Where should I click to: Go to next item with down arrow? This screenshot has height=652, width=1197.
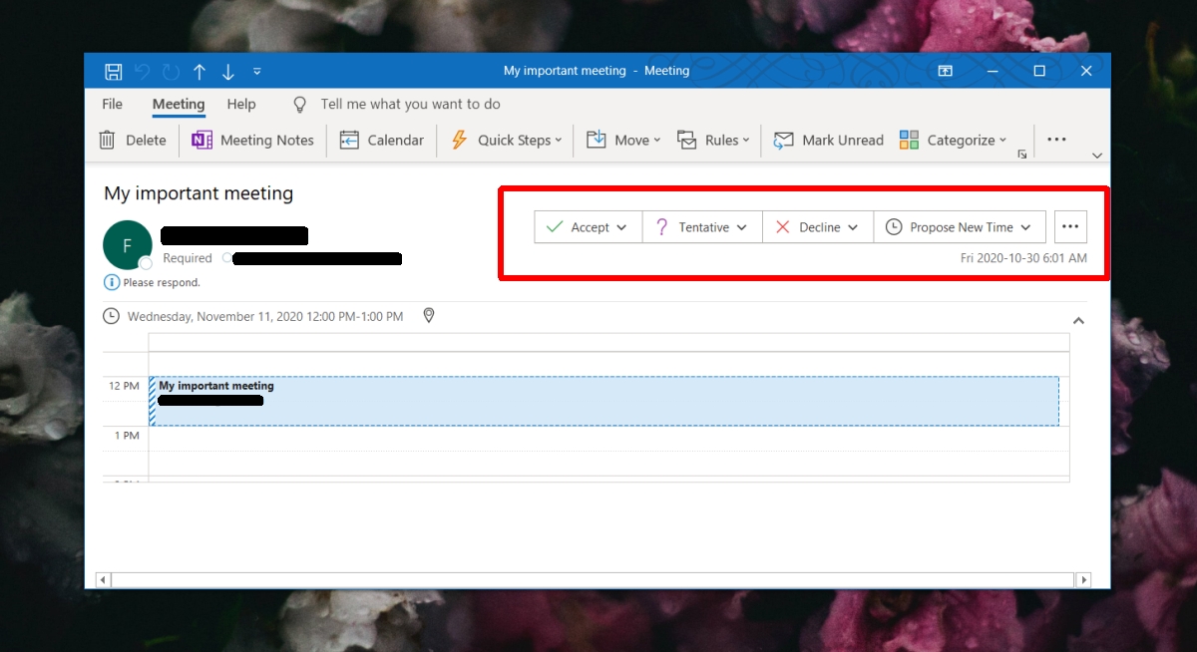tap(228, 71)
